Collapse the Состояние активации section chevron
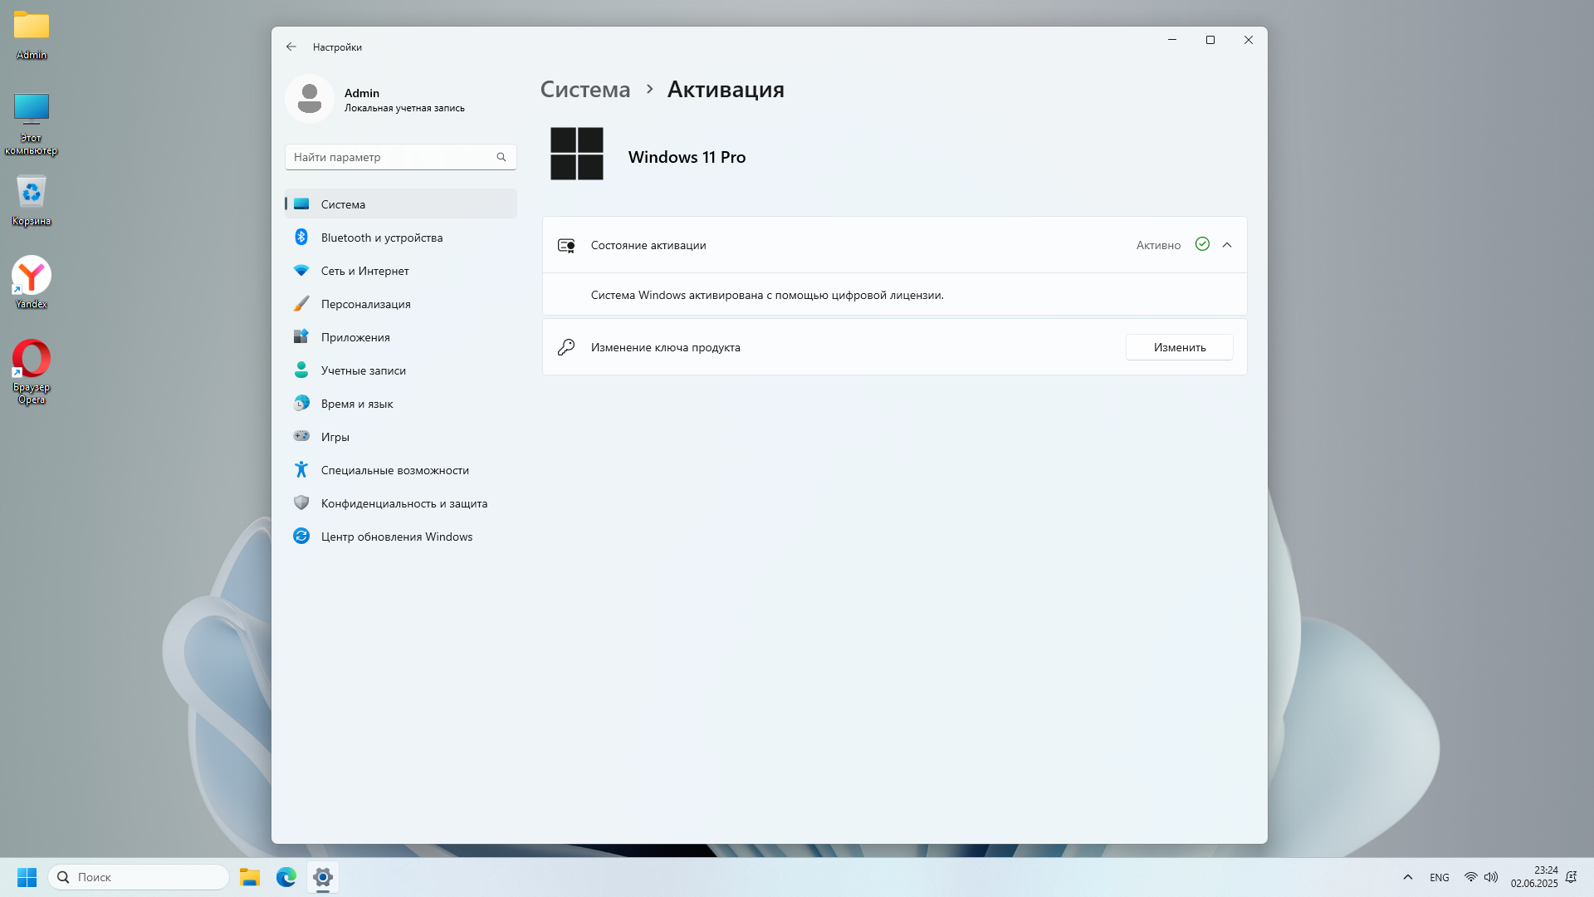The height and width of the screenshot is (897, 1594). click(1227, 245)
